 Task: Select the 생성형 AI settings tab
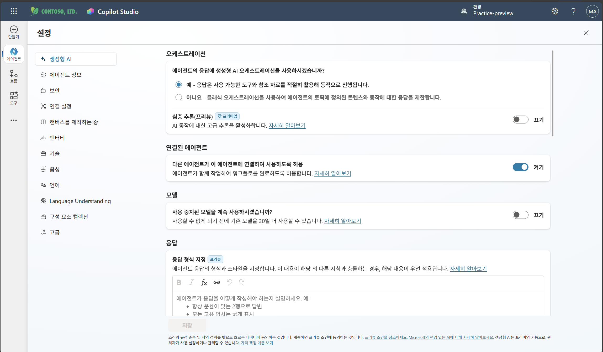point(76,59)
